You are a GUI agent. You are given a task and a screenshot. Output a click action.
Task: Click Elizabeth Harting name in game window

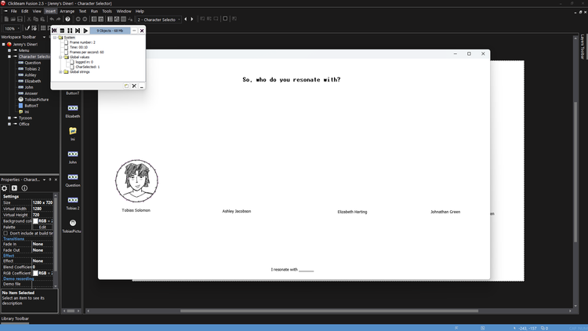(x=352, y=212)
